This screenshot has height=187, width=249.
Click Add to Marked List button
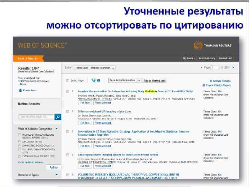tap(154, 81)
